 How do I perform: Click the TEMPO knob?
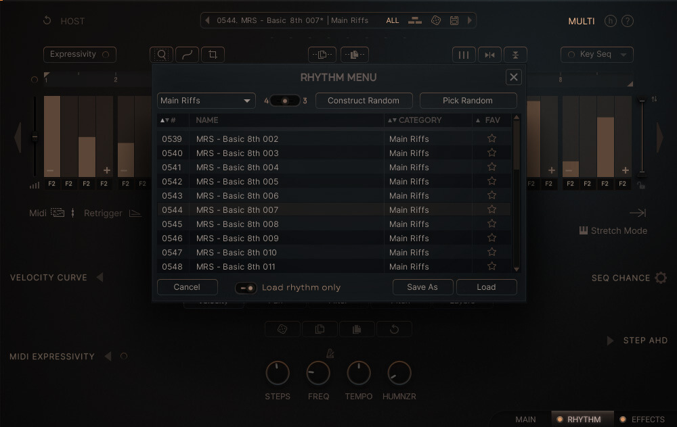tap(359, 373)
